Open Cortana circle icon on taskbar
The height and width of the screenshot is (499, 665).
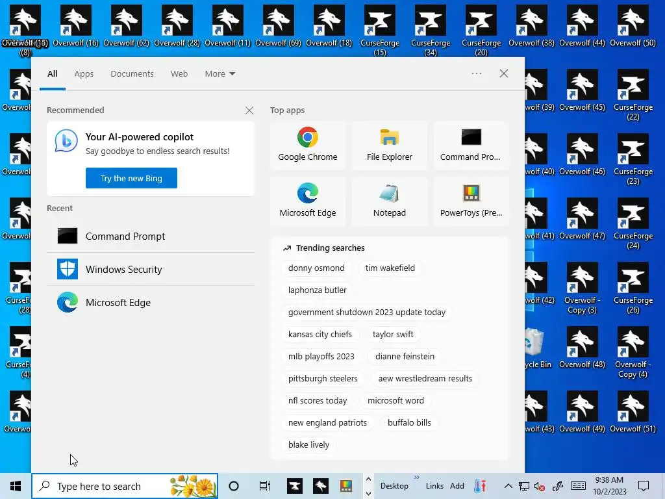[234, 486]
